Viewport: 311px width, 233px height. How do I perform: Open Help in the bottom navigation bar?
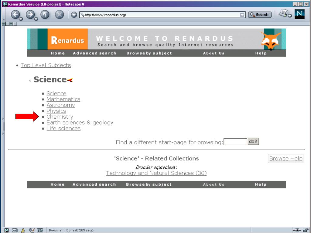[261, 184]
